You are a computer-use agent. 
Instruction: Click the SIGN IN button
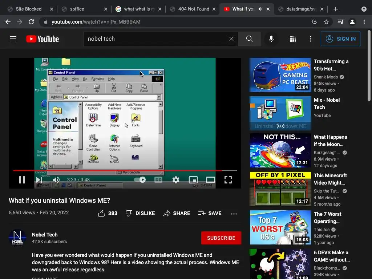(340, 39)
